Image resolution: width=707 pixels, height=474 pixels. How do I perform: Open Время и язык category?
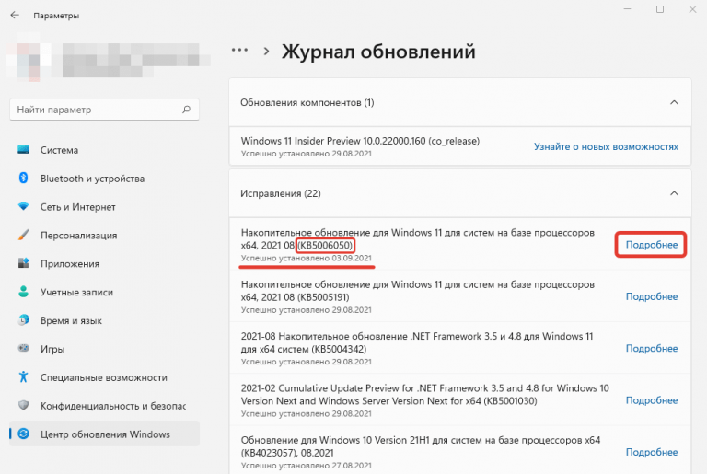104,320
